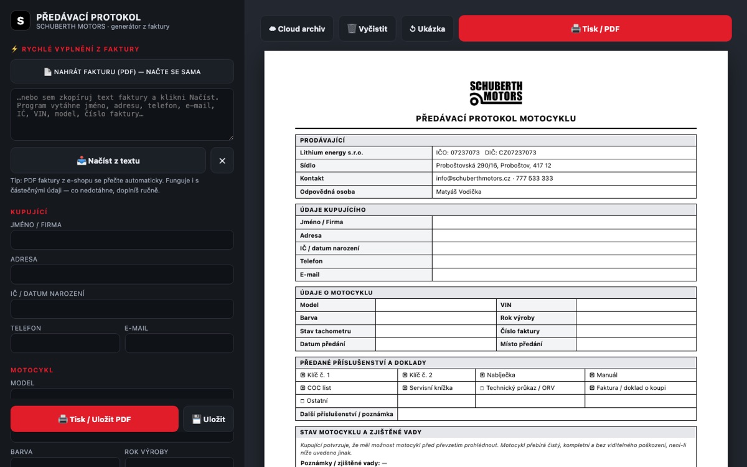Open the Cloud archiv button

(x=297, y=29)
